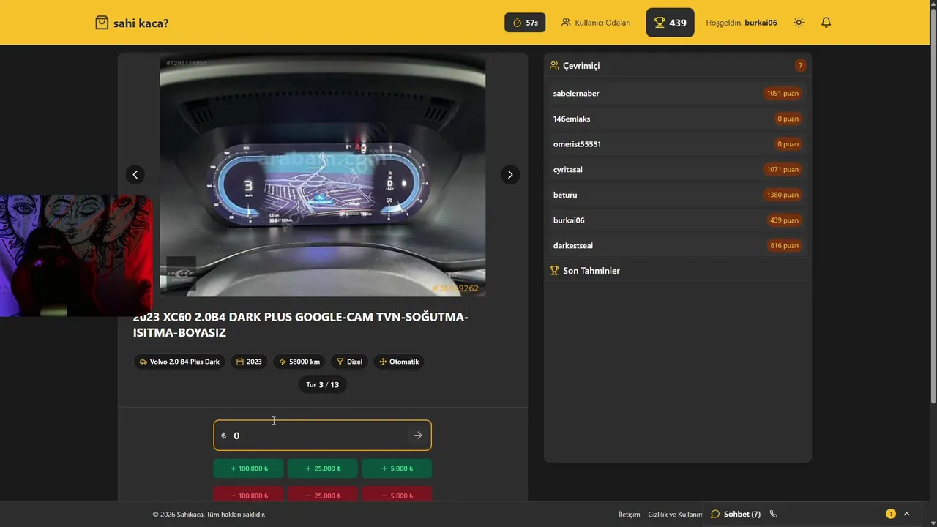Click the Volvo 2.0 B4 Plus Dark tag
Screen dimensions: 937x527
tap(179, 362)
